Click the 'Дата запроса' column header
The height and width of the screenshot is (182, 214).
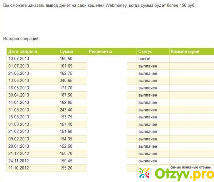coord(23,51)
